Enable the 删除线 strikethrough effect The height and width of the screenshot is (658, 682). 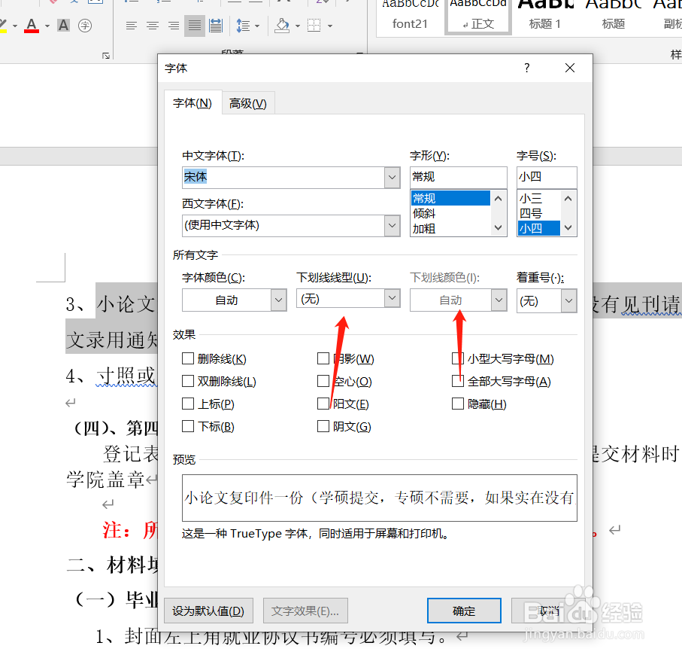point(188,358)
